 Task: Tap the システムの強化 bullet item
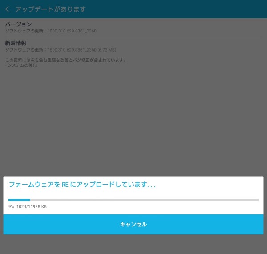22,65
